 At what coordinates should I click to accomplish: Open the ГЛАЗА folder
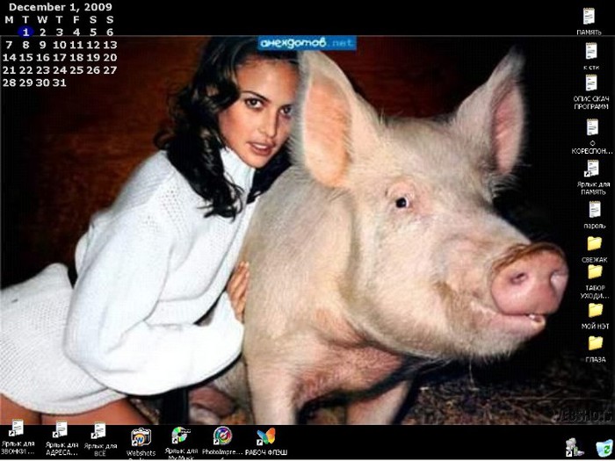point(596,343)
